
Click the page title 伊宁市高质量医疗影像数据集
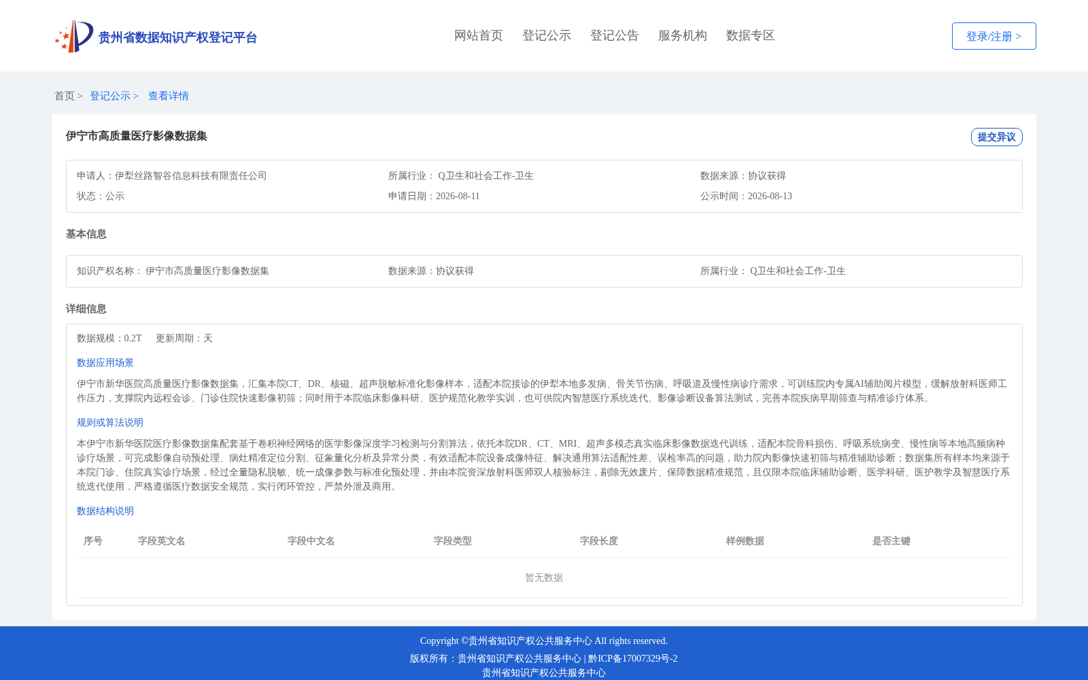[137, 136]
